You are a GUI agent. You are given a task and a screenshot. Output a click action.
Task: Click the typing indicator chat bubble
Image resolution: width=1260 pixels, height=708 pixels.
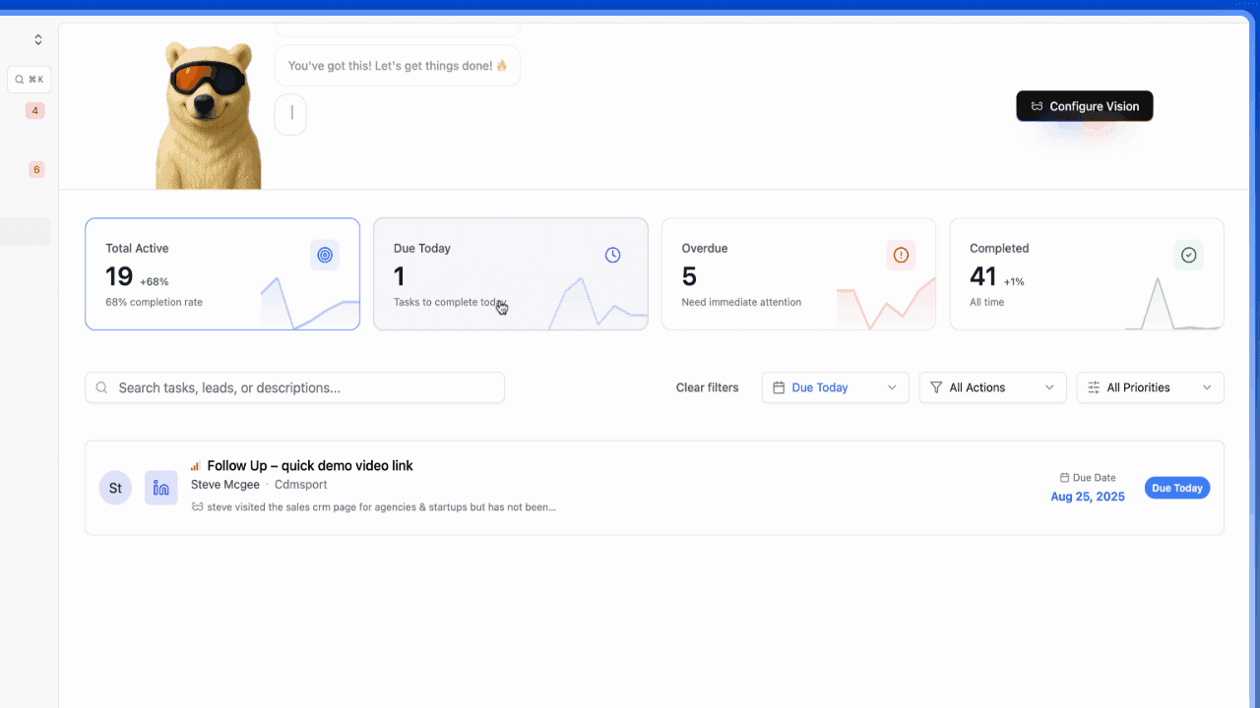coord(290,114)
